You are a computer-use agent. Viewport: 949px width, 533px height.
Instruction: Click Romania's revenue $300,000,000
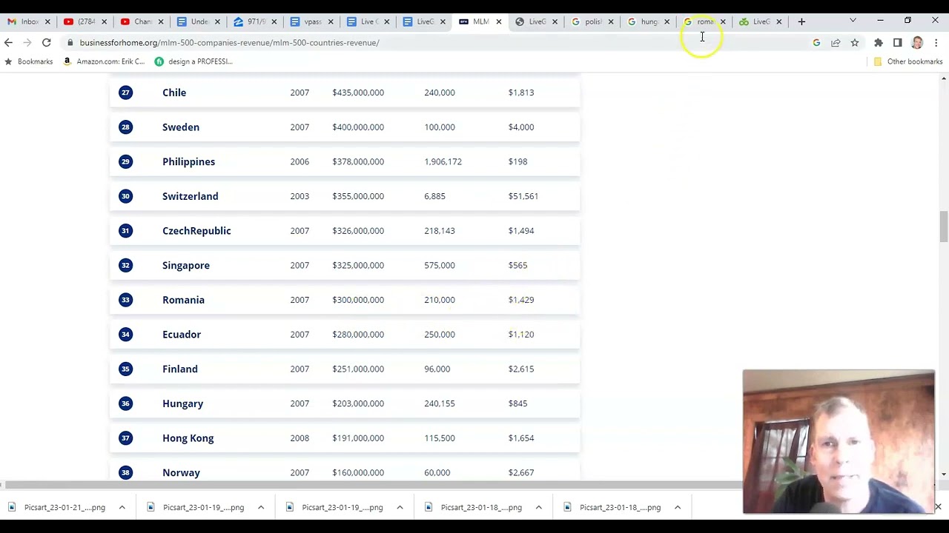358,300
